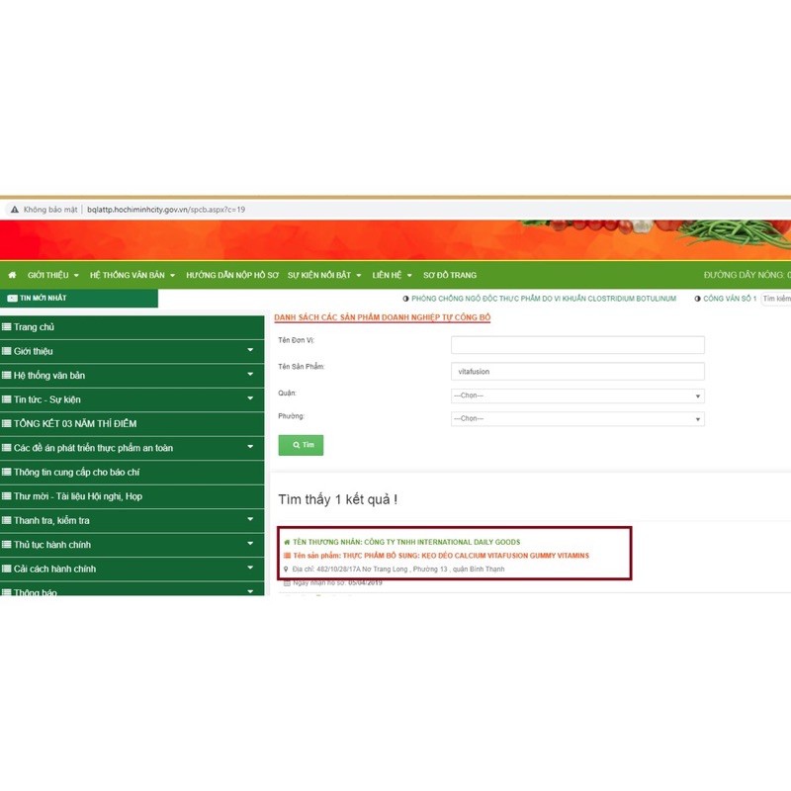The height and width of the screenshot is (791, 791).
Task: Click the list icon beside Thanh tra, kiểm tra
Action: (x=7, y=520)
